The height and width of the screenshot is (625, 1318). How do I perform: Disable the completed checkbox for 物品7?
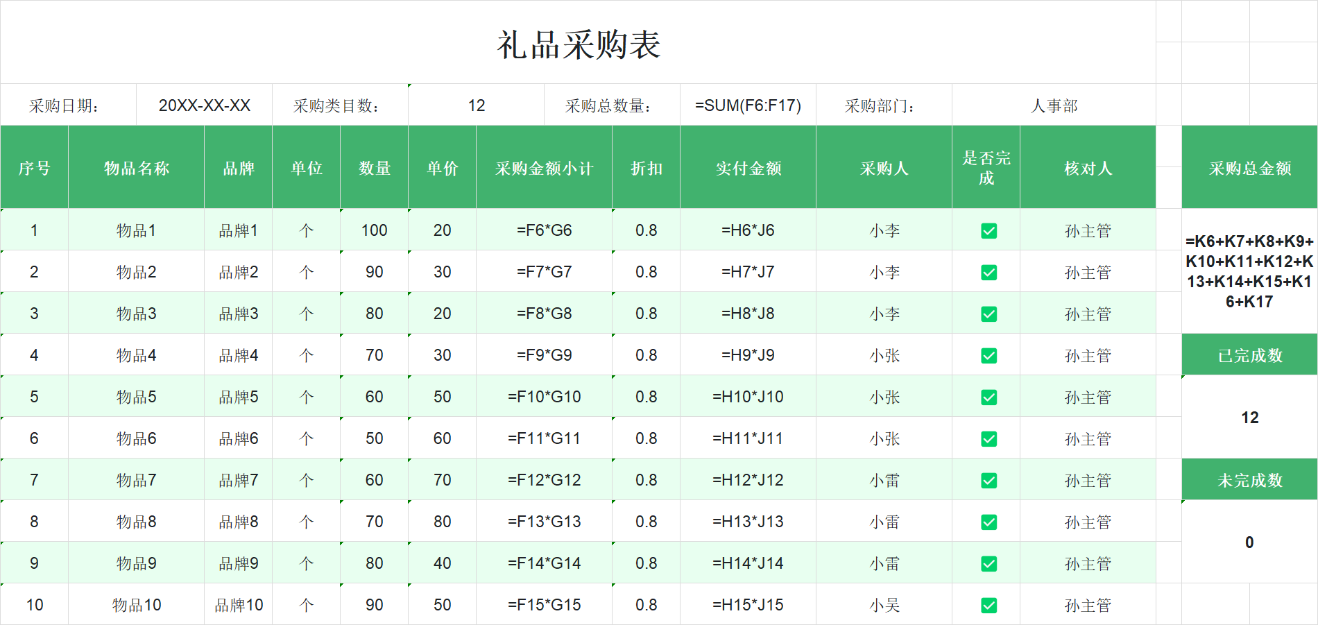pos(988,479)
